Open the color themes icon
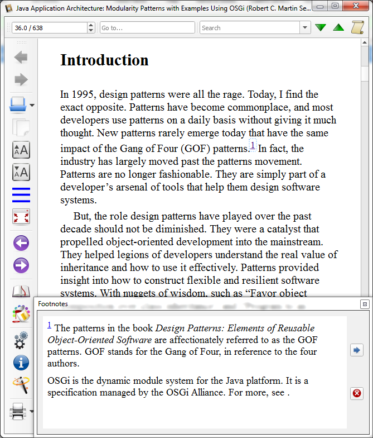This screenshot has width=373, height=438. point(21,314)
